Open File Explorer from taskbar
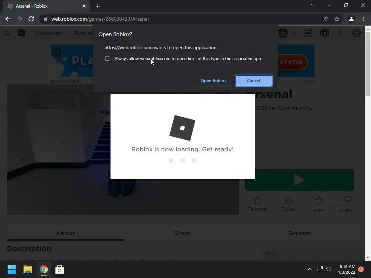Image resolution: width=371 pixels, height=278 pixels. (x=28, y=269)
